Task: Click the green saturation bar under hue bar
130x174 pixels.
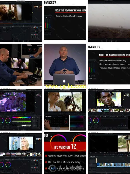Action: click(x=22, y=121)
